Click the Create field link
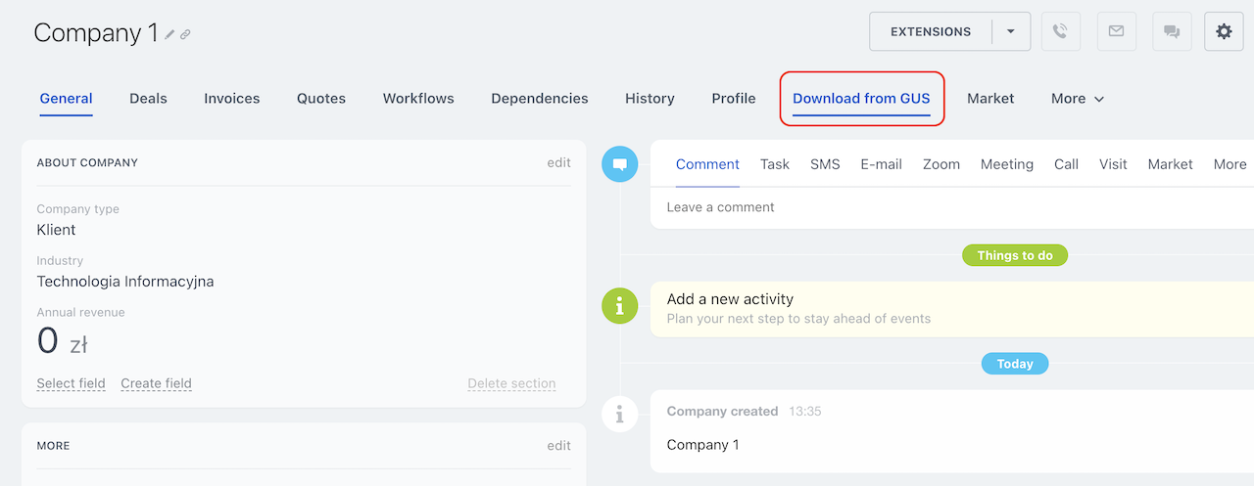The height and width of the screenshot is (486, 1254). (x=156, y=383)
